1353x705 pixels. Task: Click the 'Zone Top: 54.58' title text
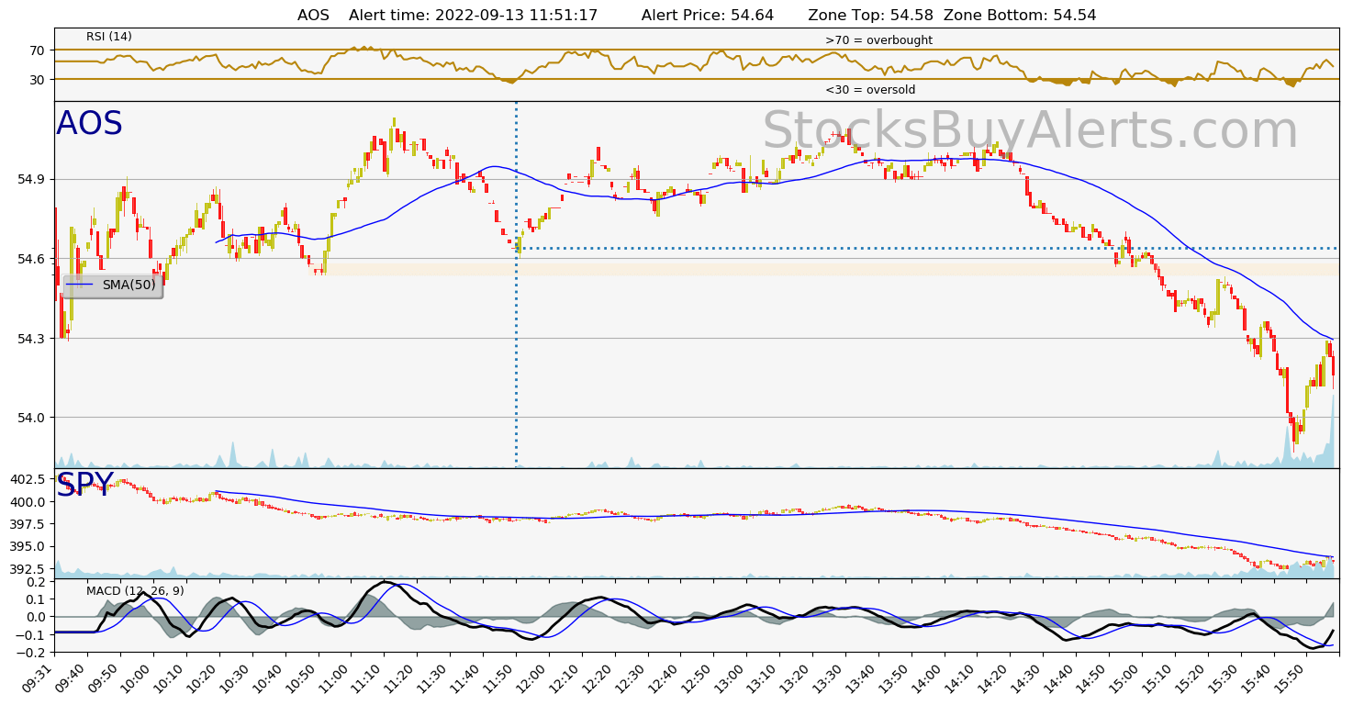click(870, 15)
